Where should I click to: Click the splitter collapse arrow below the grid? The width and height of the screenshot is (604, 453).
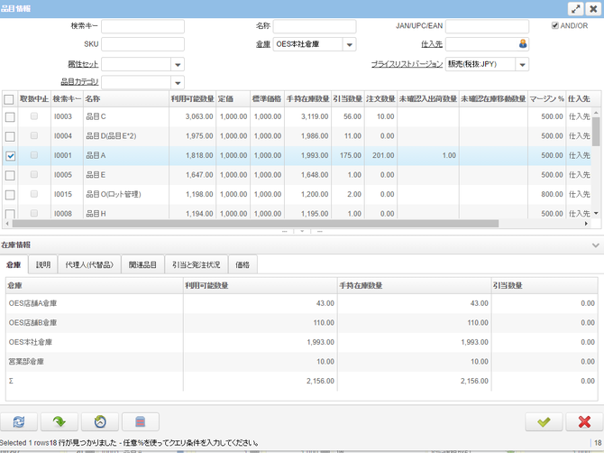pos(302,231)
